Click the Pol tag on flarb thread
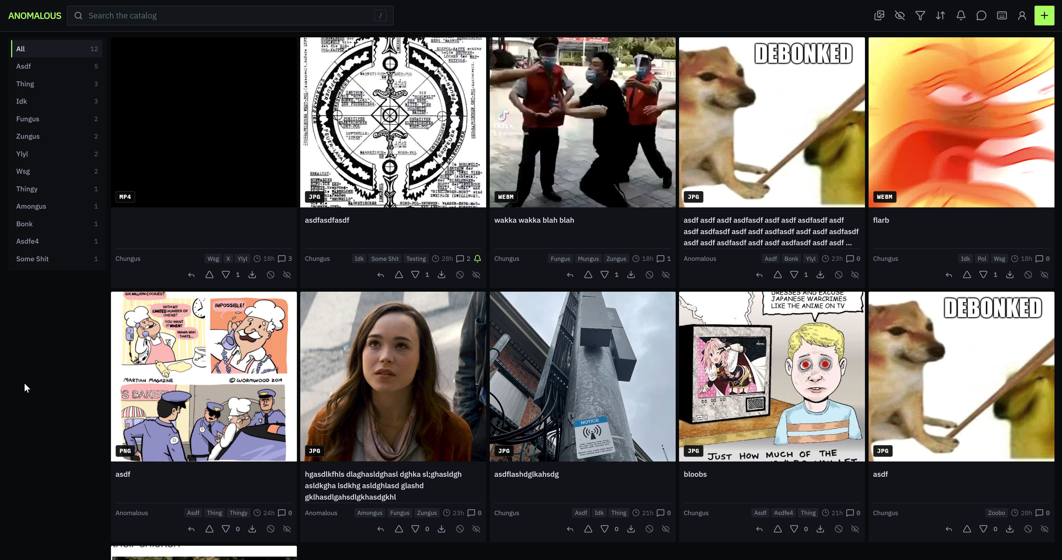 (x=982, y=258)
